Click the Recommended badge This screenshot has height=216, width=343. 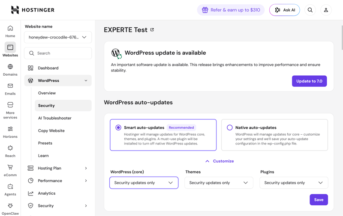181,127
